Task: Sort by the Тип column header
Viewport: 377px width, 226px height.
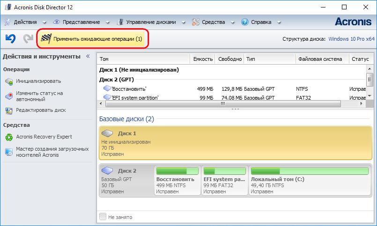Action: pyautogui.click(x=270, y=59)
